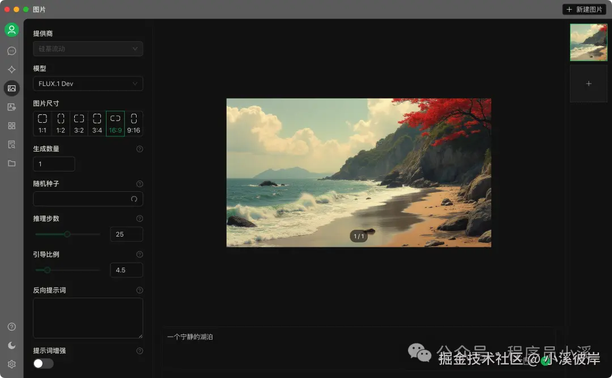Open the 提供商 provider dropdown

pos(88,49)
